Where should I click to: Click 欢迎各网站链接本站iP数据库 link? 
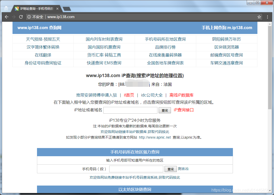135,132
